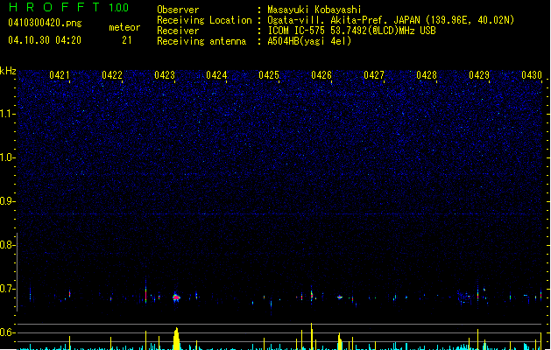The width and height of the screenshot is (551, 350).
Task: Click the 'Receiver' field label
Action: pos(178,31)
